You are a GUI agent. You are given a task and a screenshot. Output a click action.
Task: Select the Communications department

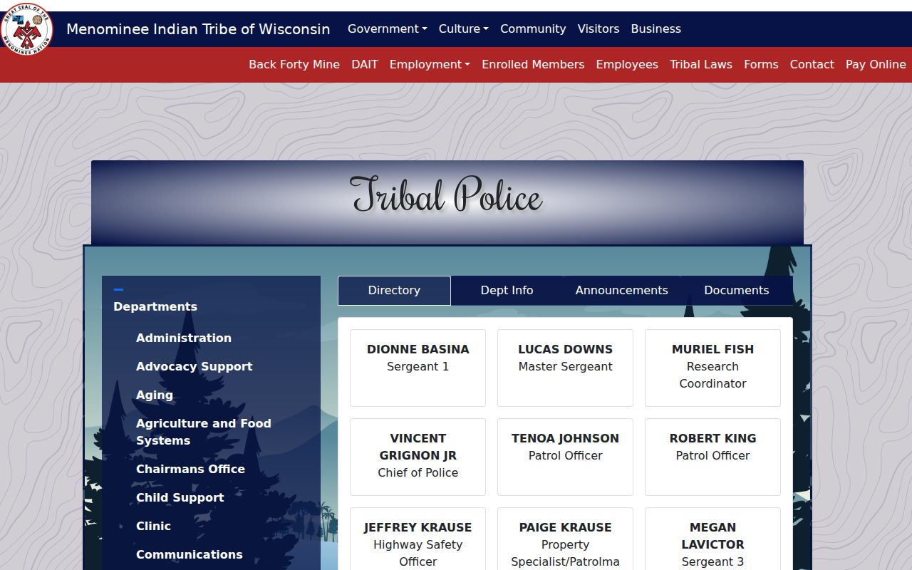click(x=190, y=554)
